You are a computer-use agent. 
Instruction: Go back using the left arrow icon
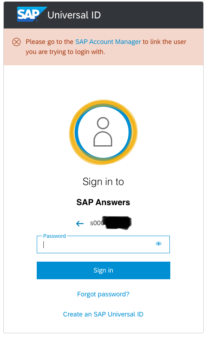click(80, 224)
